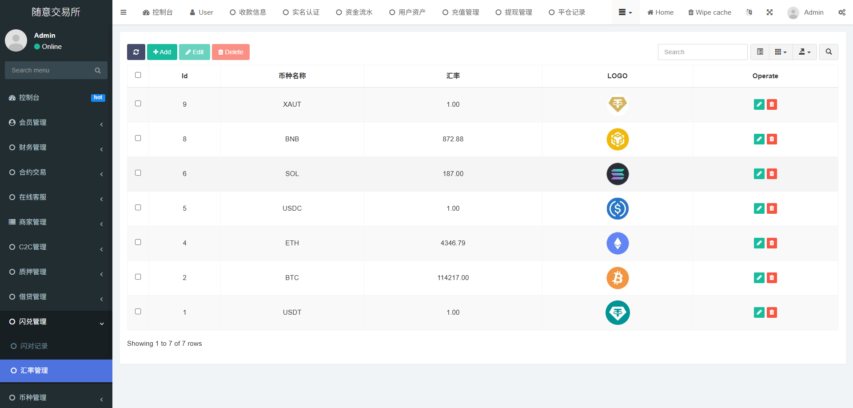Toggle the sidebar with hamburger icon
Screen dimensions: 853x408
tap(124, 12)
